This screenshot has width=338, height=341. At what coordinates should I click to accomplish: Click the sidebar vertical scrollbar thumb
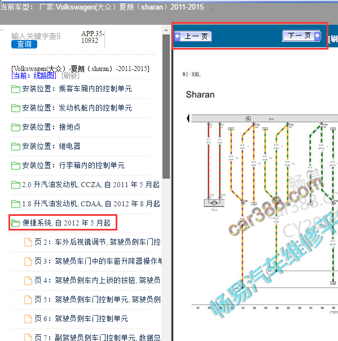coord(166,107)
